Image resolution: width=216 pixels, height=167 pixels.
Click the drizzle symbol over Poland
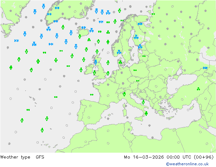[135, 70]
